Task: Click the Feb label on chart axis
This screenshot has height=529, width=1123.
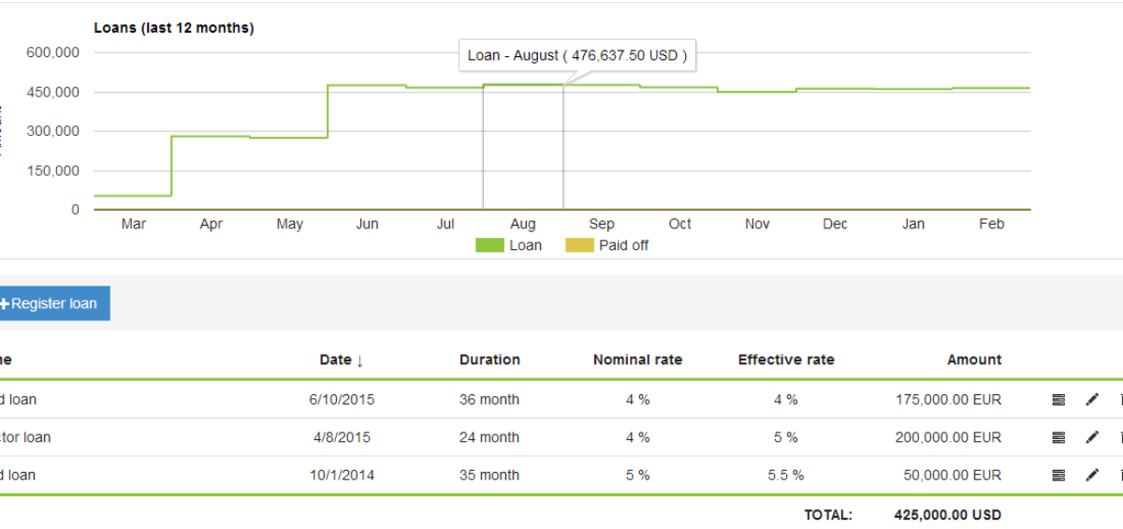Action: (x=992, y=224)
